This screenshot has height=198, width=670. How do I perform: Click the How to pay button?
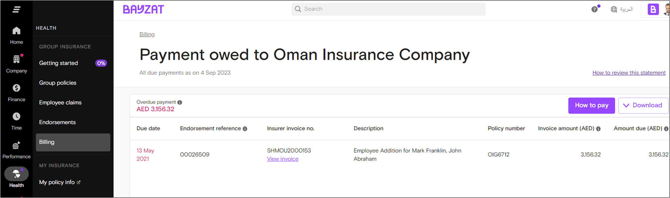click(591, 106)
